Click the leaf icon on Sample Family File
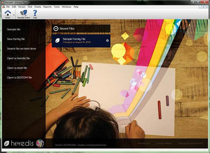The width and height of the screenshot is (210, 153). (58, 41)
